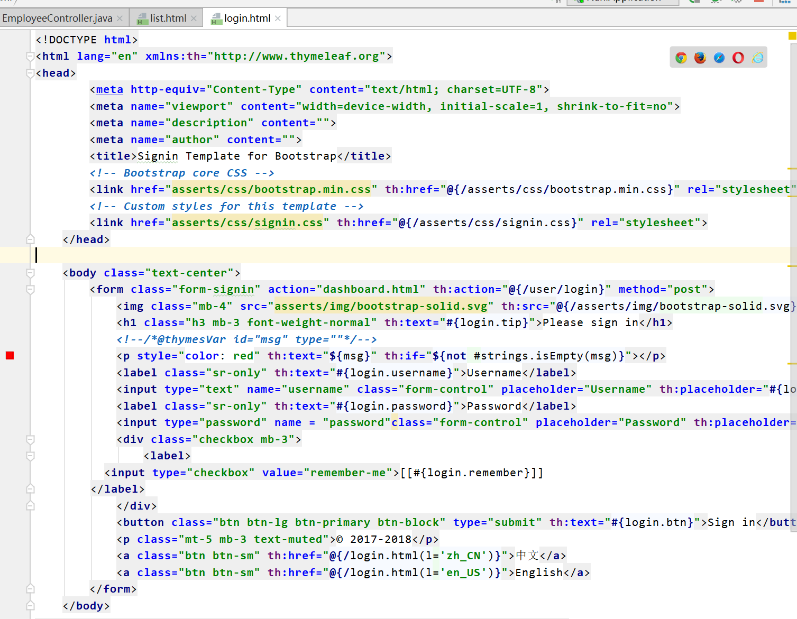Click the style="color: red" attribute
This screenshot has width=797, height=619.
point(198,356)
